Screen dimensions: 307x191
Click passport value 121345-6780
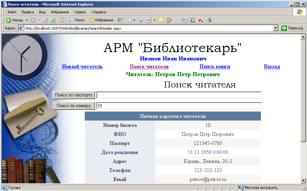208,143
